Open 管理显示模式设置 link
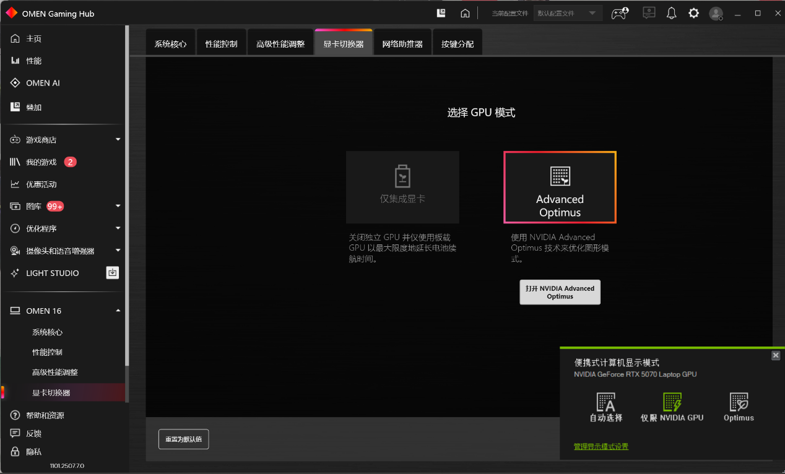Image resolution: width=785 pixels, height=474 pixels. (x=601, y=446)
